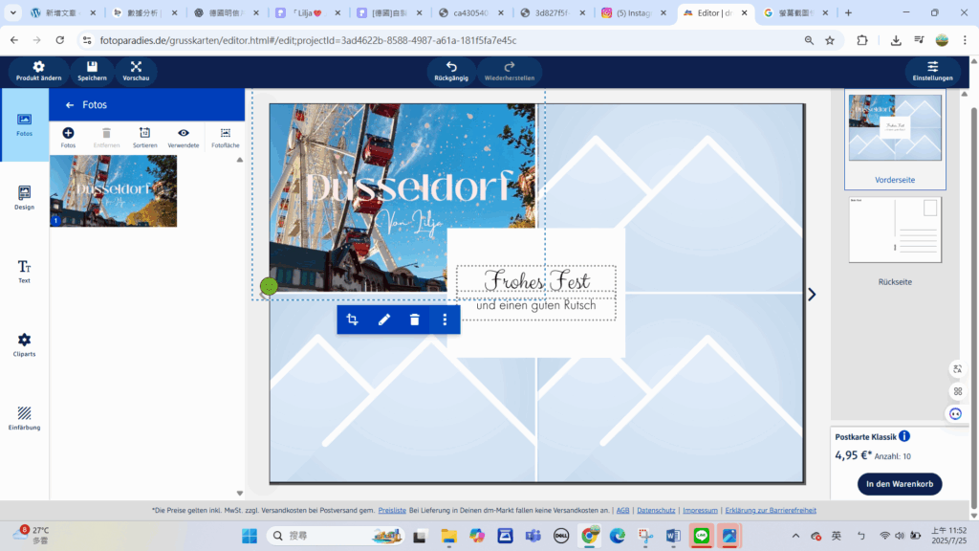Undo with the Rückgängig button

click(451, 71)
